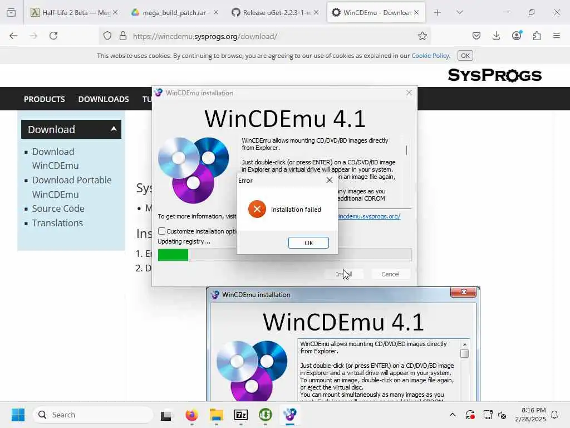Go back to the previous page
Viewport: 570px width, 428px height.
13,36
